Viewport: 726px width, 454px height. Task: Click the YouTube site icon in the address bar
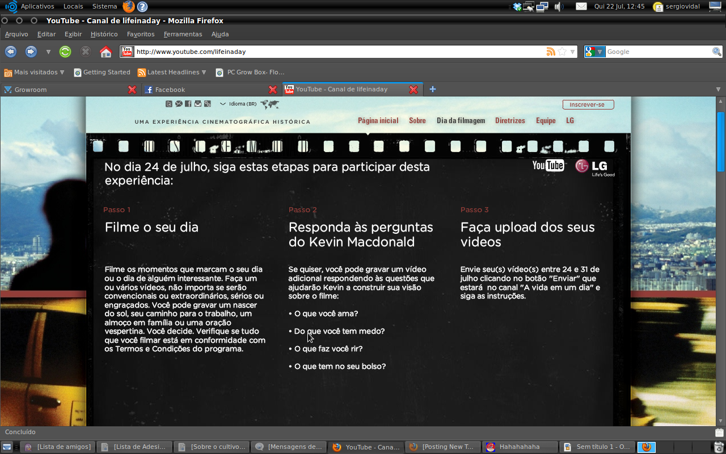point(127,52)
